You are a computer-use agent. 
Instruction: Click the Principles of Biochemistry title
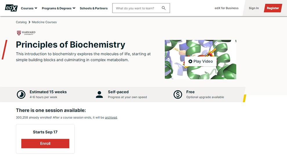pos(70,45)
